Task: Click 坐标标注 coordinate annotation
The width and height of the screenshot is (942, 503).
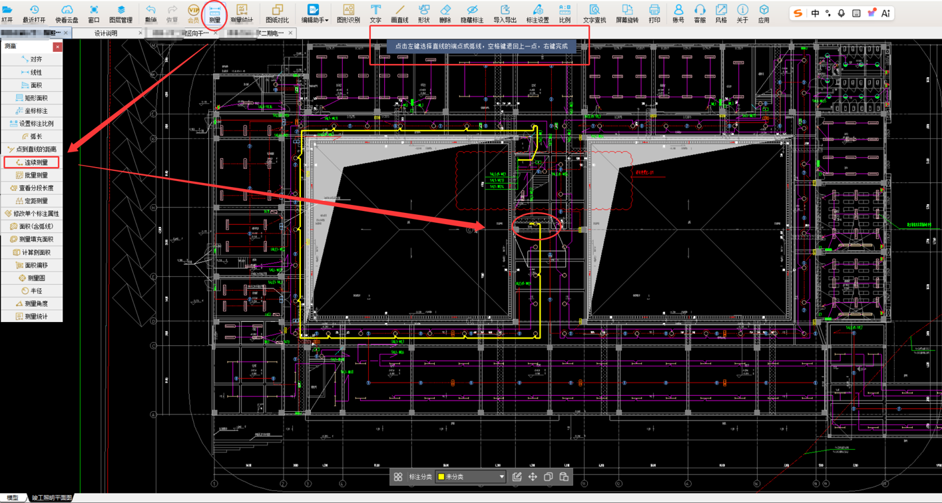Action: click(31, 110)
